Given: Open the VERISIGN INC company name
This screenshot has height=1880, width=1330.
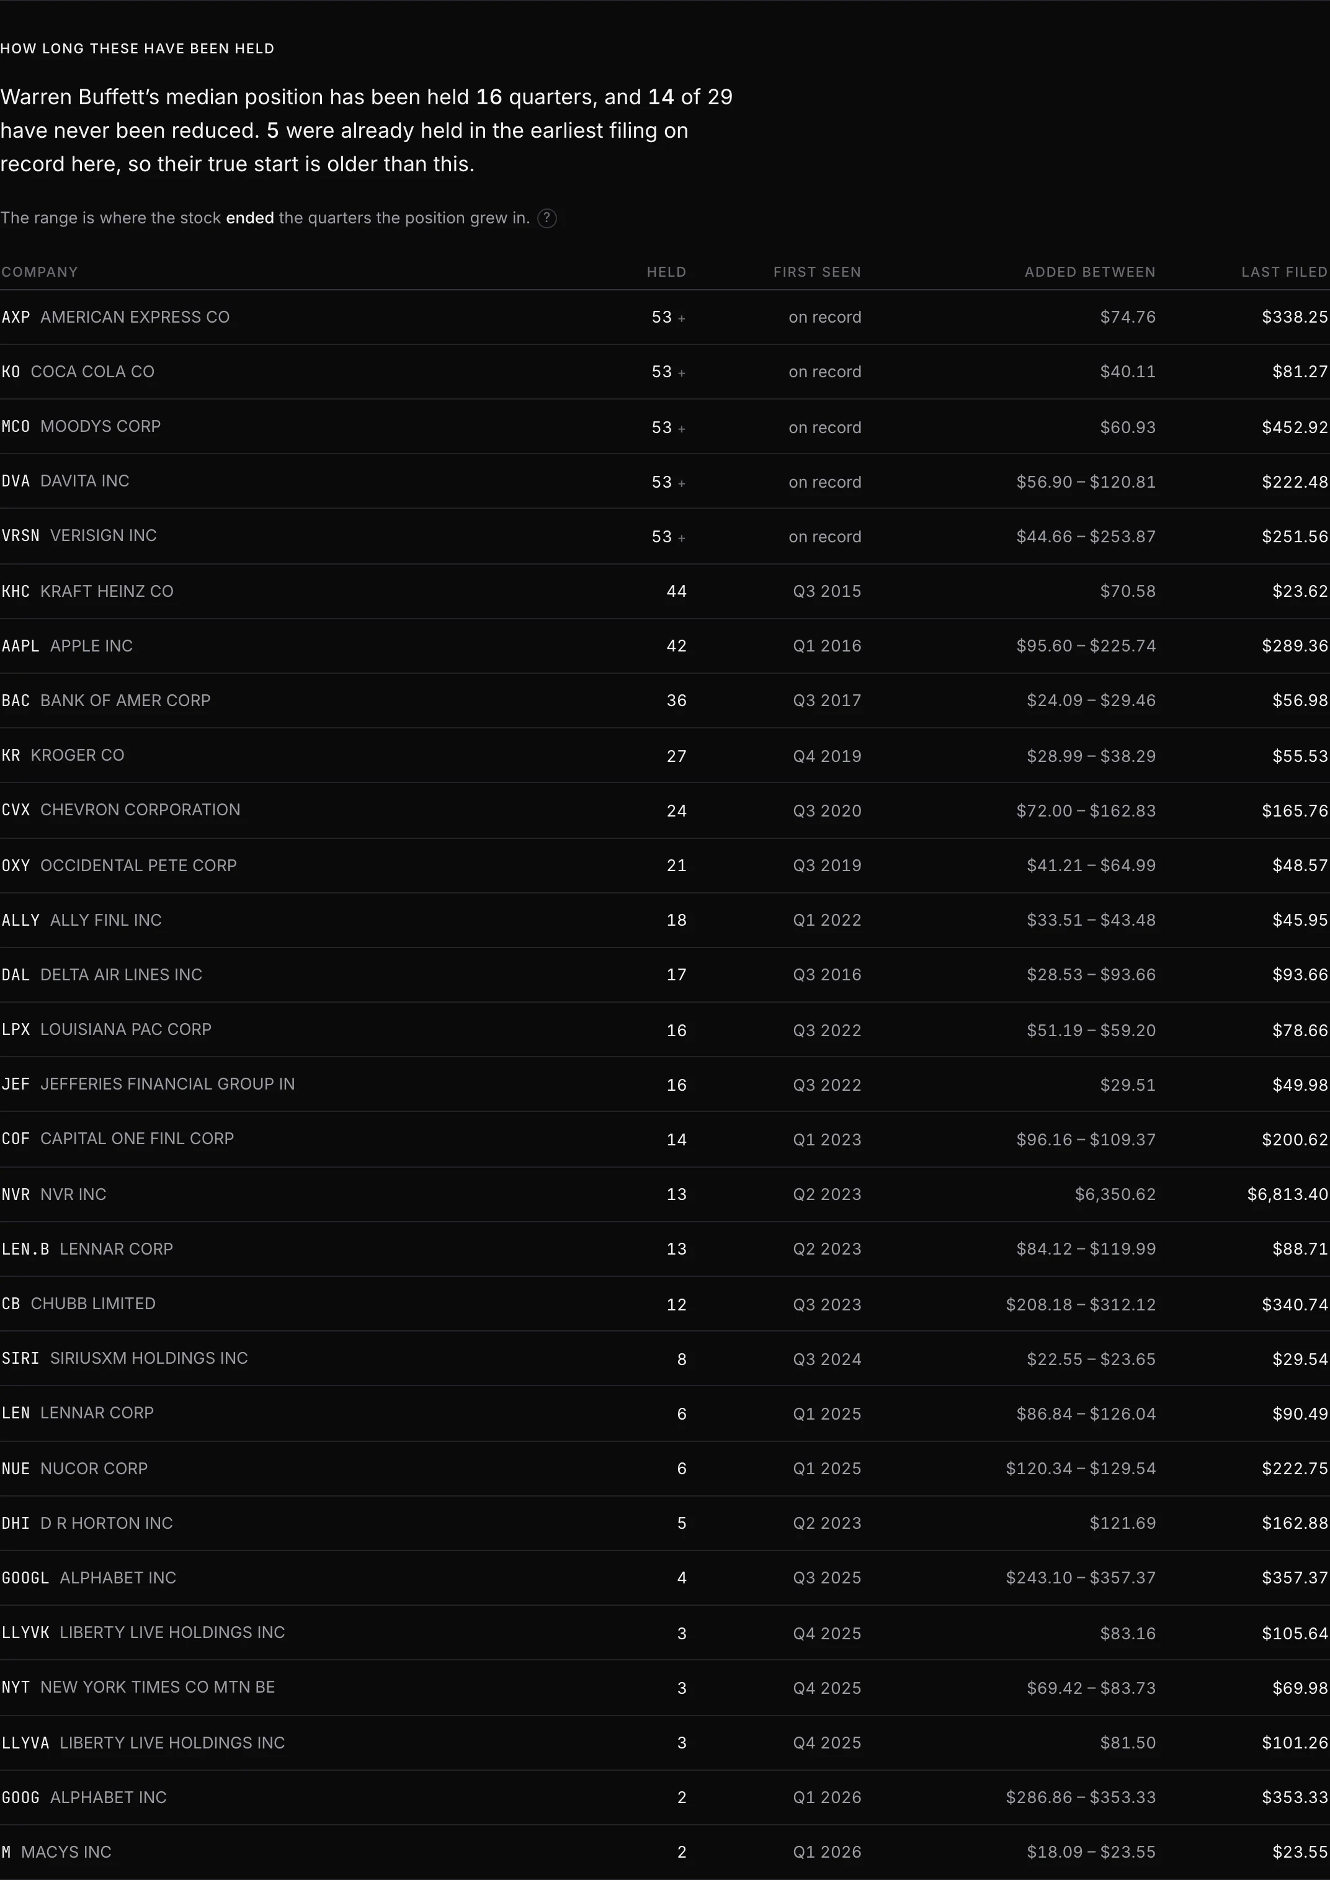Looking at the screenshot, I should 103,535.
